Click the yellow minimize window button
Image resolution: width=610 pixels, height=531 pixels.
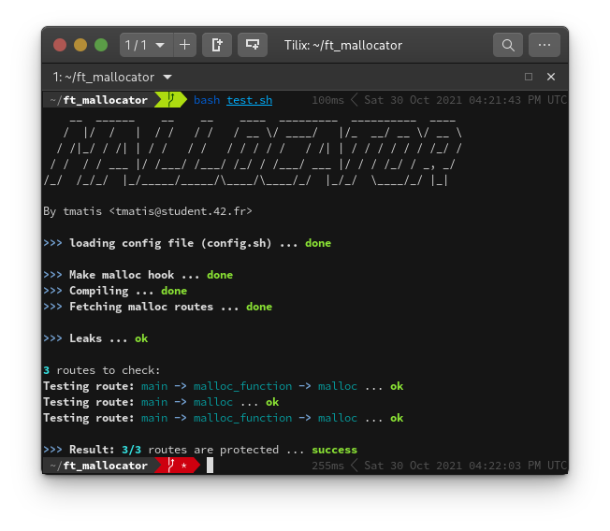(80, 45)
